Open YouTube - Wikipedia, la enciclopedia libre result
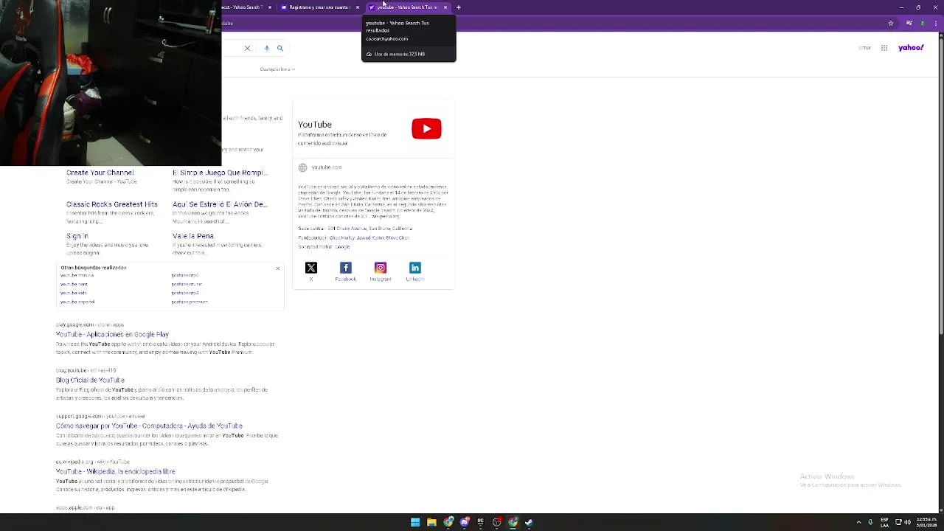This screenshot has height=531, width=944. click(x=115, y=472)
